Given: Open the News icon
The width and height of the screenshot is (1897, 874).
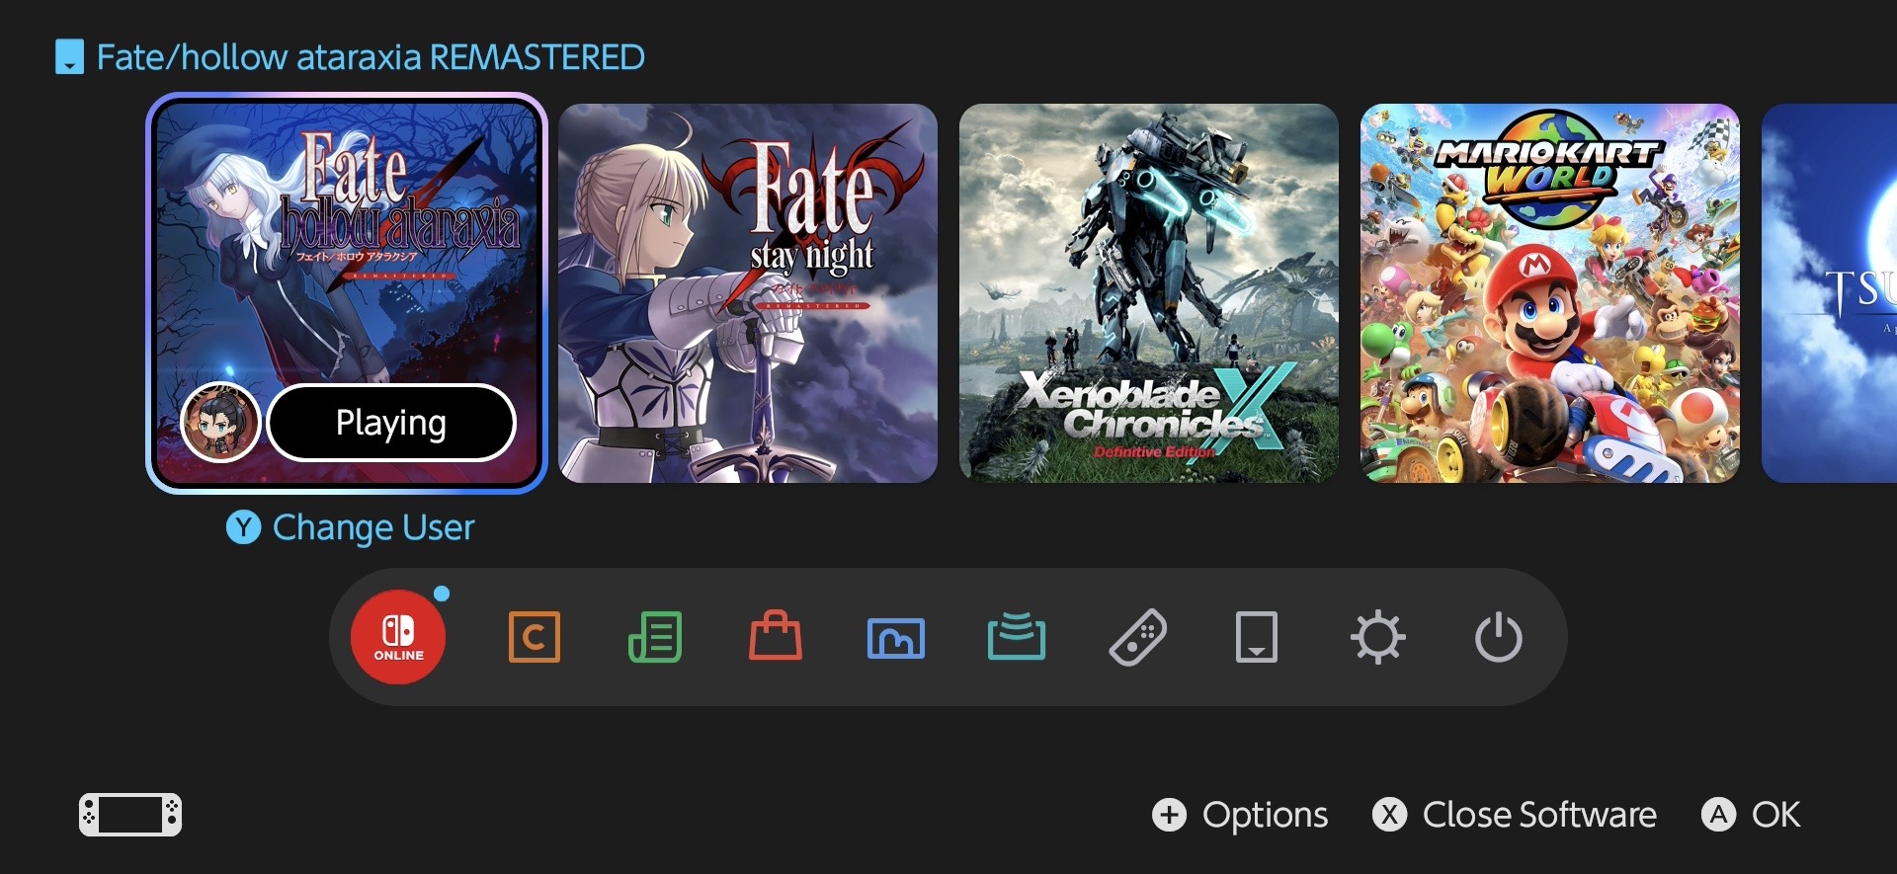Looking at the screenshot, I should click(655, 637).
